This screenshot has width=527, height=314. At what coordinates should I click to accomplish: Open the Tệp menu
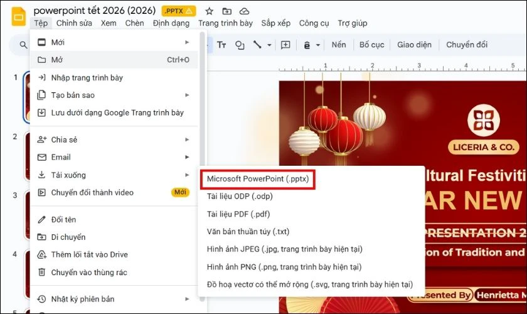pos(41,23)
